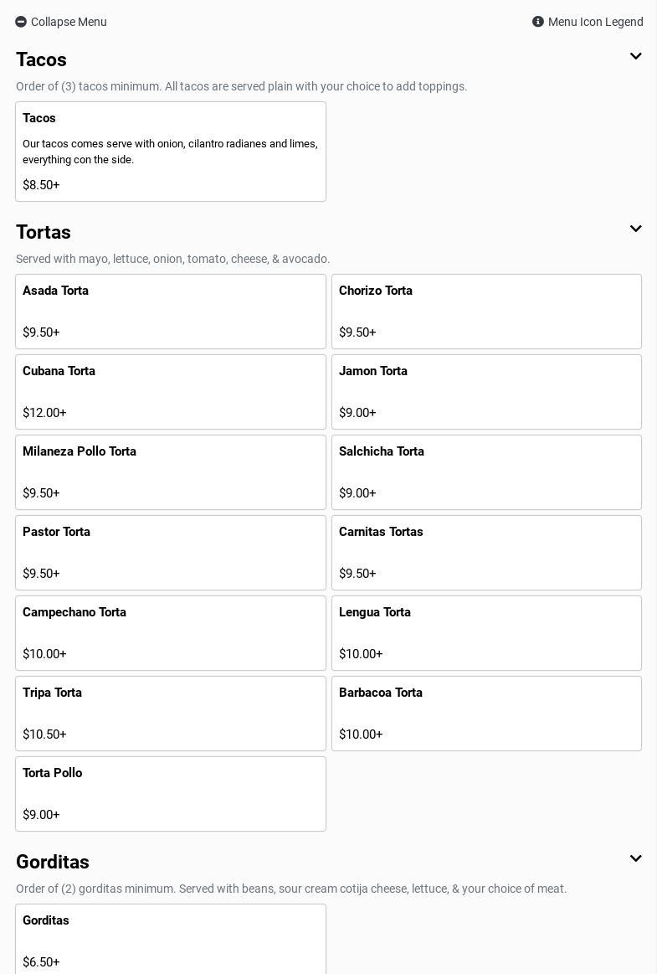
Task: Click the Menu Icon Legend info icon
Action: pyautogui.click(x=538, y=22)
